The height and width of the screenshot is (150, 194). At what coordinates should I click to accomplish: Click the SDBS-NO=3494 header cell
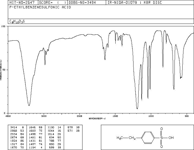click(87, 2)
